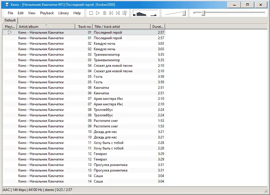Select the second Растопите снег track
The width and height of the screenshot is (270, 195).
pyautogui.click(x=84, y=126)
